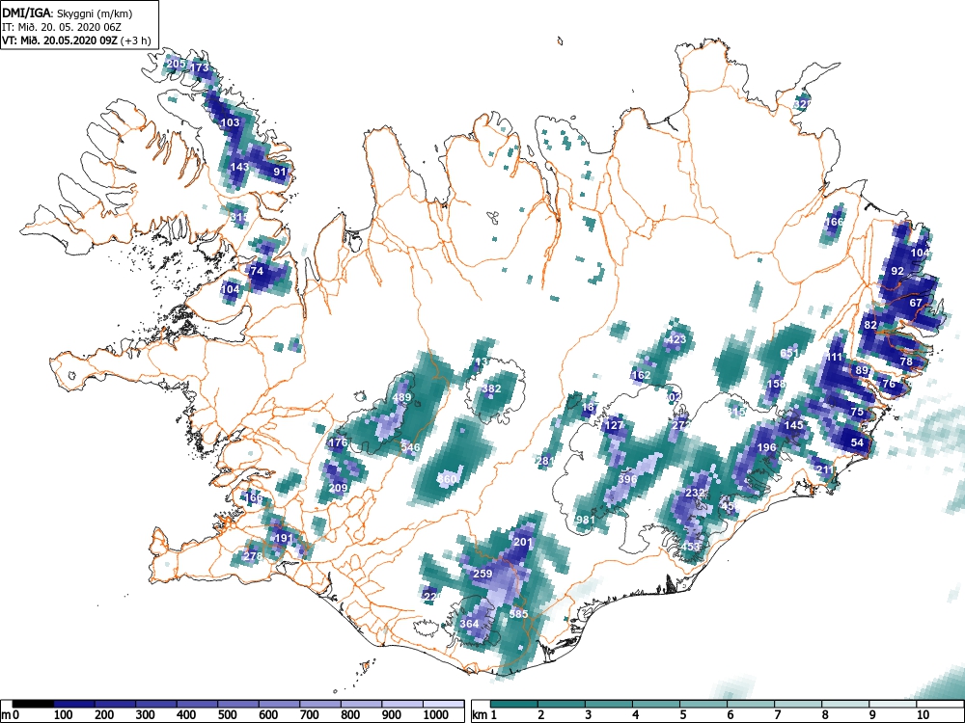
Task: Click the visibility value 396
Action: (627, 479)
